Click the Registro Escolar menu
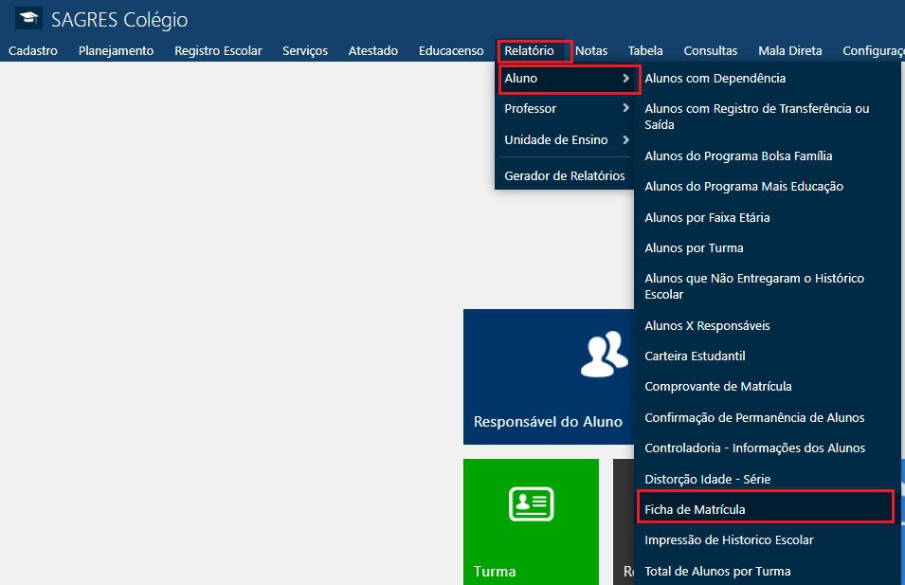 click(218, 51)
